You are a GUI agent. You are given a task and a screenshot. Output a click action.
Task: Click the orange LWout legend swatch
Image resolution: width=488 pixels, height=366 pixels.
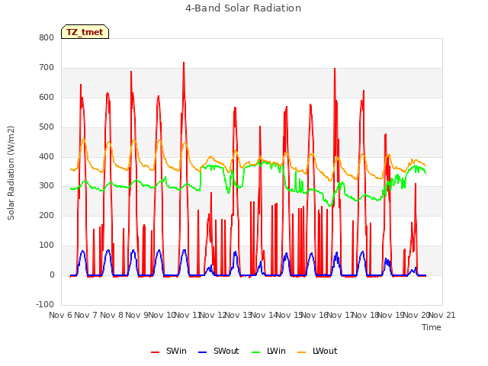tap(302, 352)
